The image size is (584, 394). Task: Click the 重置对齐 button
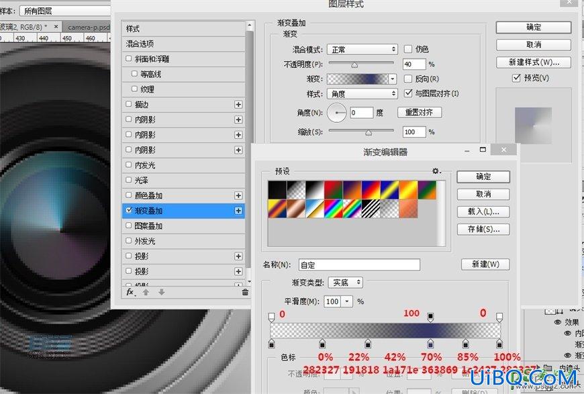[x=420, y=112]
